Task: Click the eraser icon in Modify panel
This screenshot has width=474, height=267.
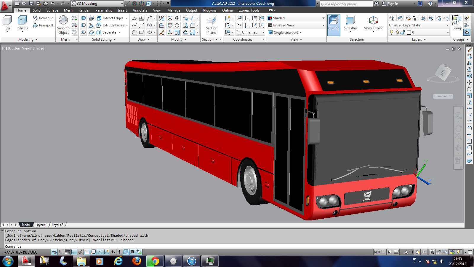Action: coord(162,32)
